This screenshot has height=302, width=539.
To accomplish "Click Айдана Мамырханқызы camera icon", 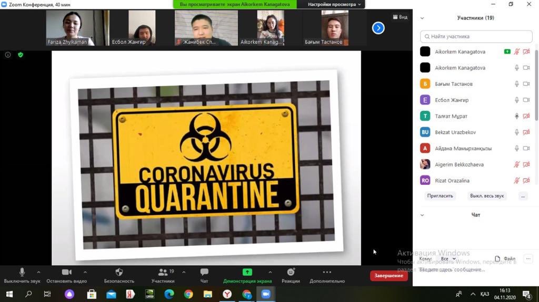I will pyautogui.click(x=526, y=149).
